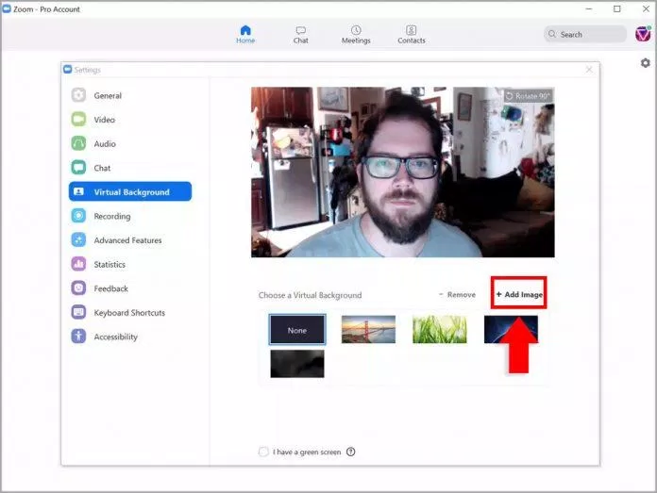The width and height of the screenshot is (657, 493).
Task: Click the Add Image button
Action: tap(519, 295)
